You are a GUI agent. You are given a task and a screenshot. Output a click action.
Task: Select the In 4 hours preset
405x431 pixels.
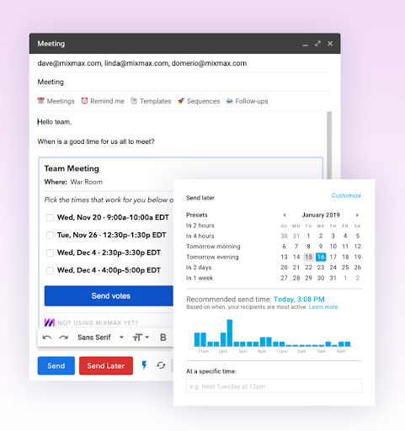200,236
